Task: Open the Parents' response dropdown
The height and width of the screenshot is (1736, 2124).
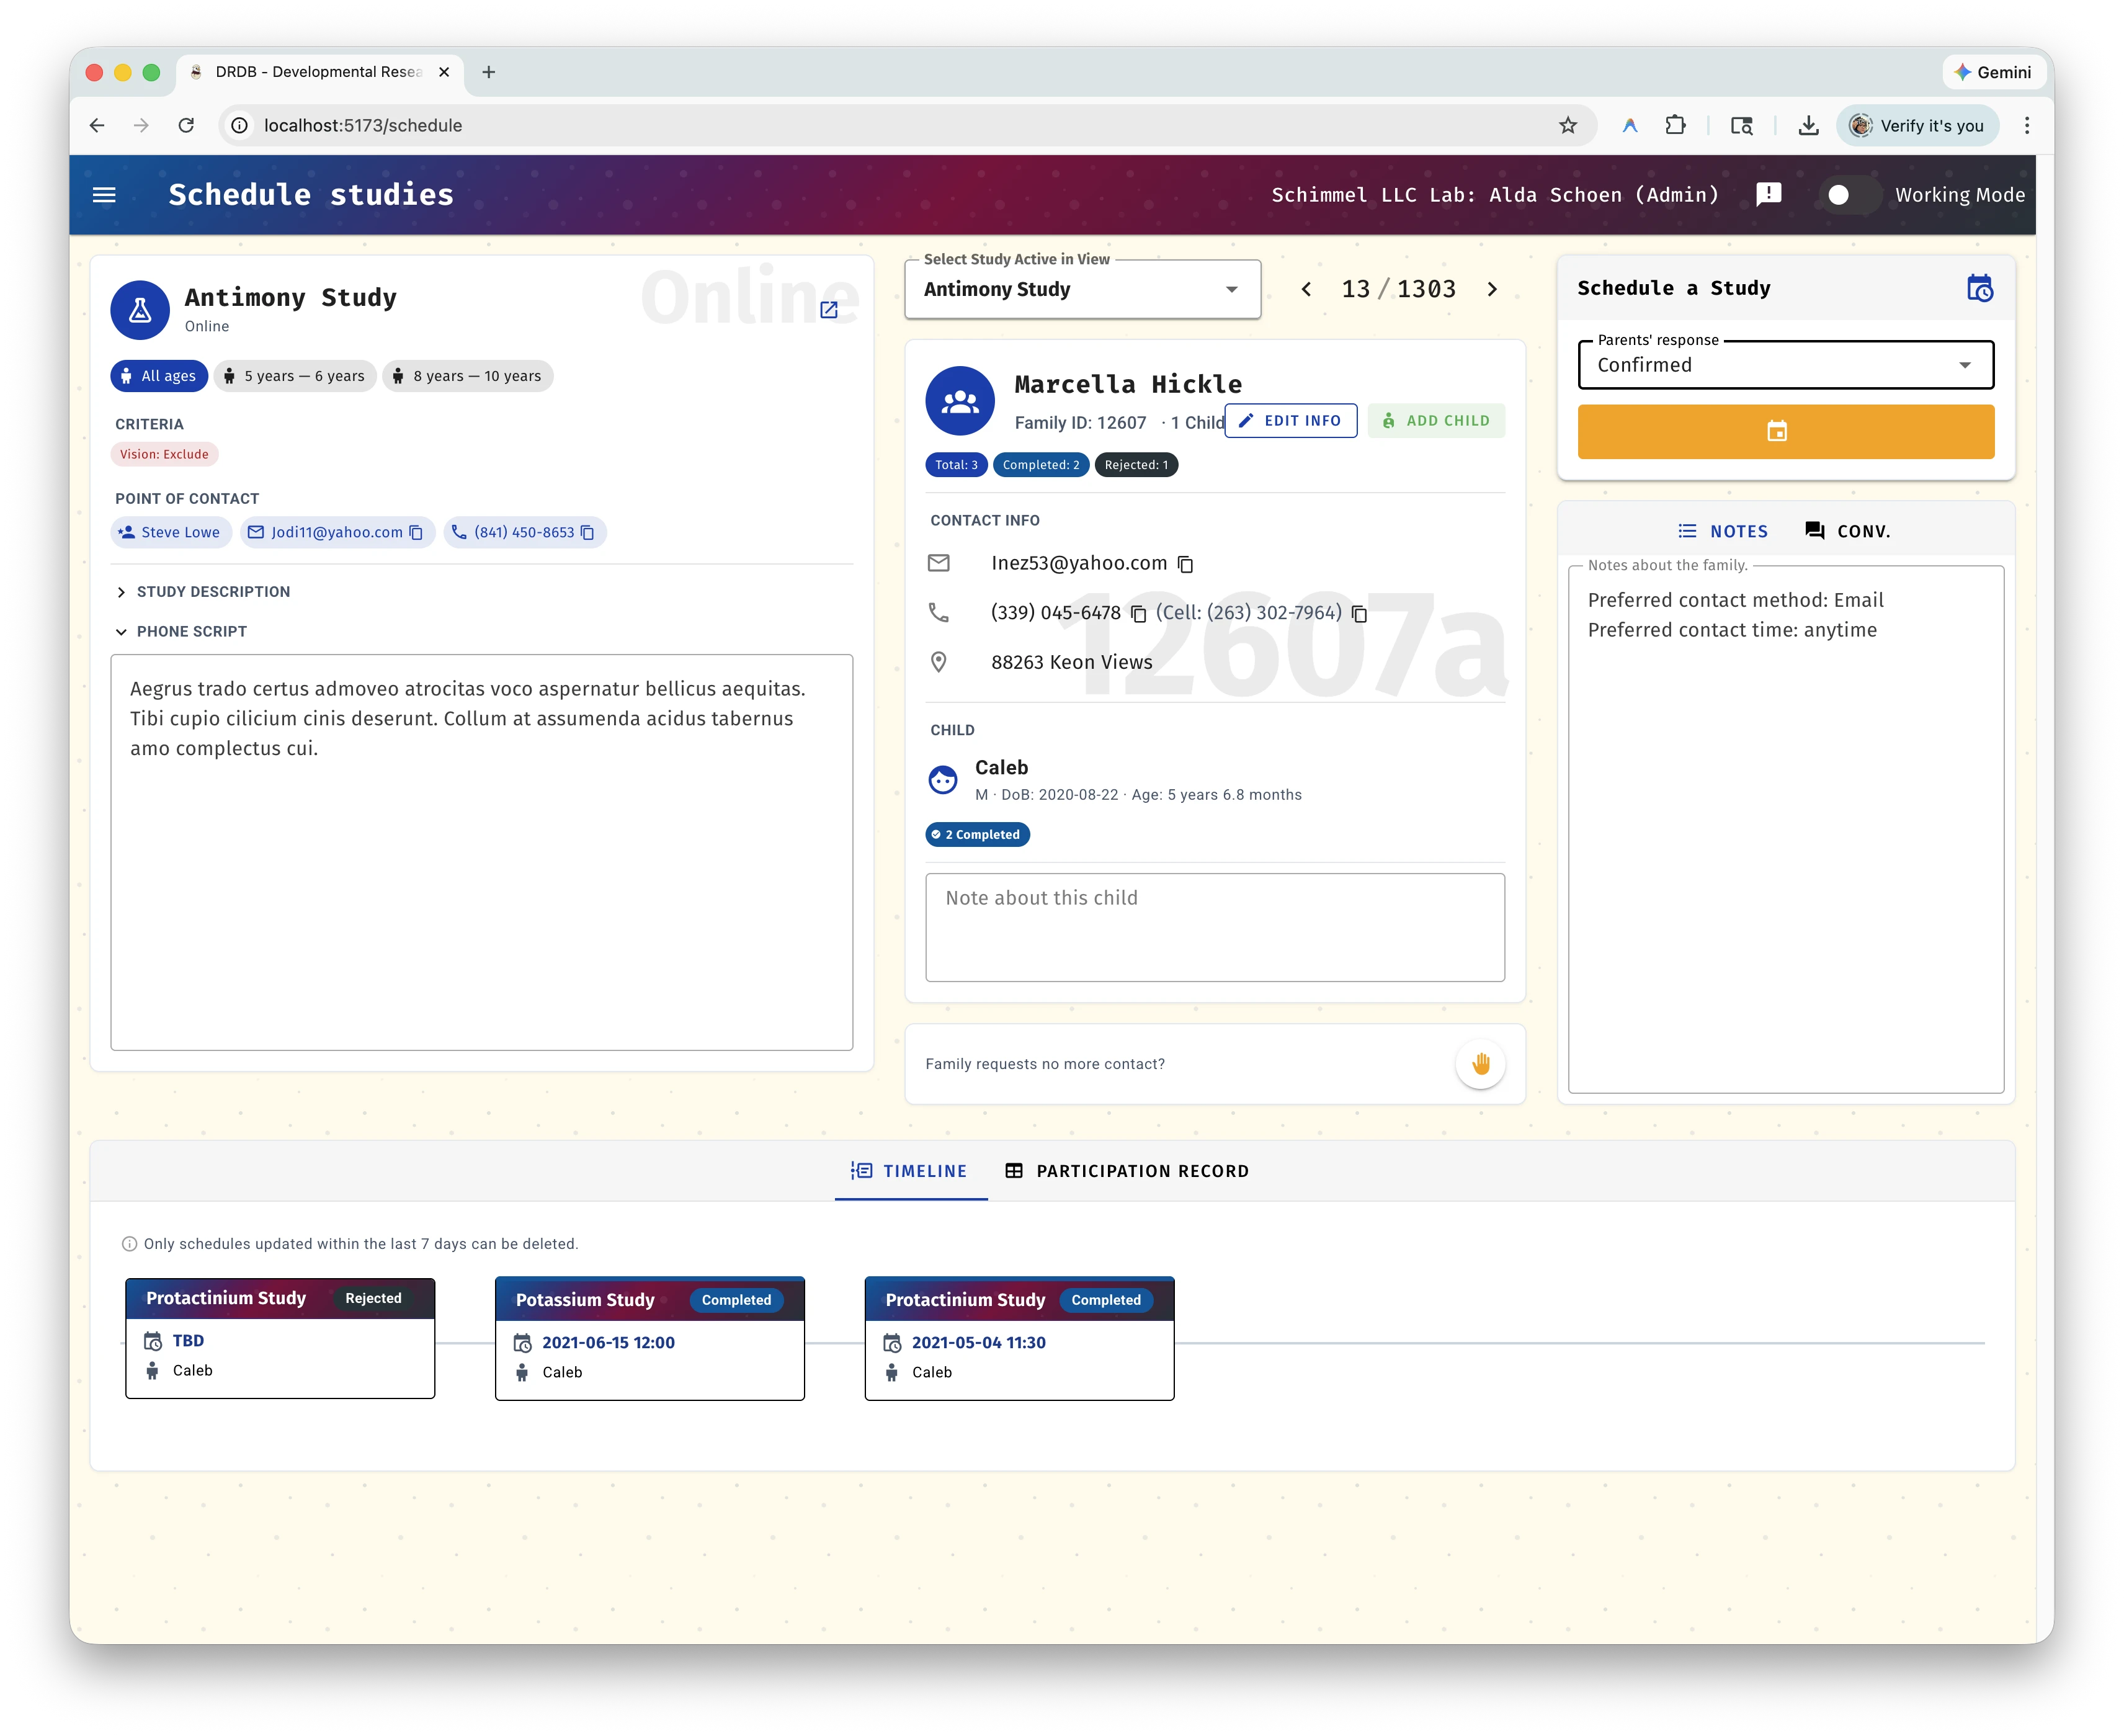Action: tap(1785, 365)
